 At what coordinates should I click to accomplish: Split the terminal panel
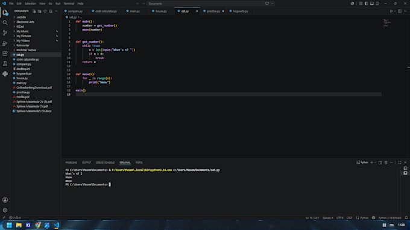pos(380,163)
